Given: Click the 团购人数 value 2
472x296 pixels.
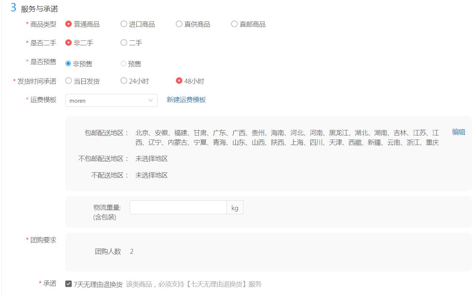Looking at the screenshot, I should coord(132,251).
